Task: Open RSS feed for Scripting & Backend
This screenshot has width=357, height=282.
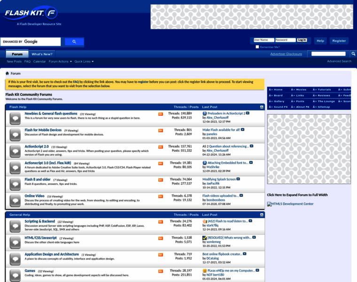Action: pos(161,222)
